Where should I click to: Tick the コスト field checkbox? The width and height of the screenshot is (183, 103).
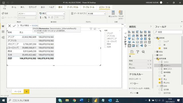pos(160,62)
